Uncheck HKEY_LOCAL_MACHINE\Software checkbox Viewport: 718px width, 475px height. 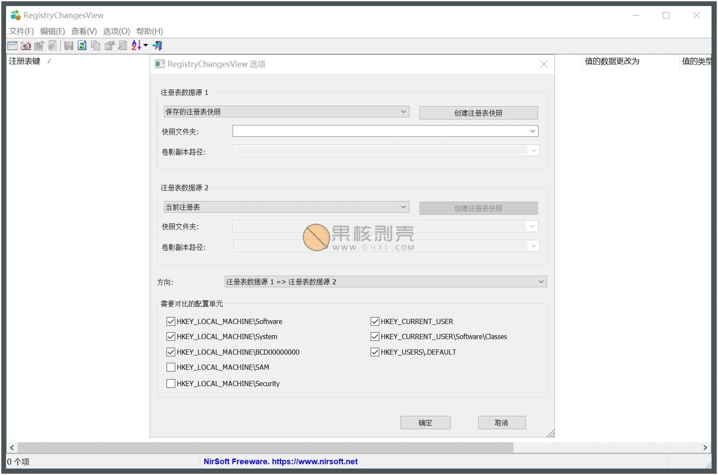[171, 321]
